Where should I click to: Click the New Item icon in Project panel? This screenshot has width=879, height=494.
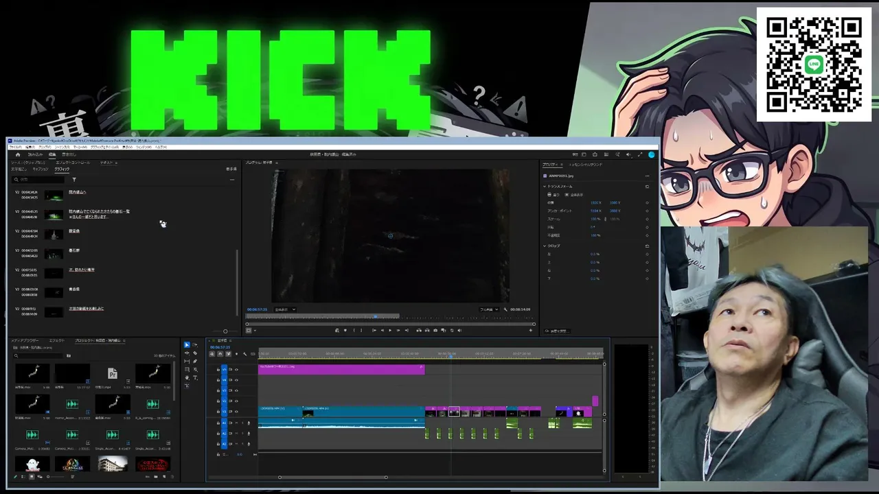pos(163,476)
